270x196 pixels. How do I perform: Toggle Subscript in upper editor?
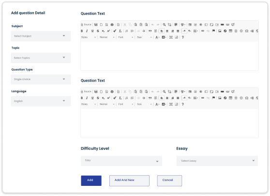coord(103,31)
